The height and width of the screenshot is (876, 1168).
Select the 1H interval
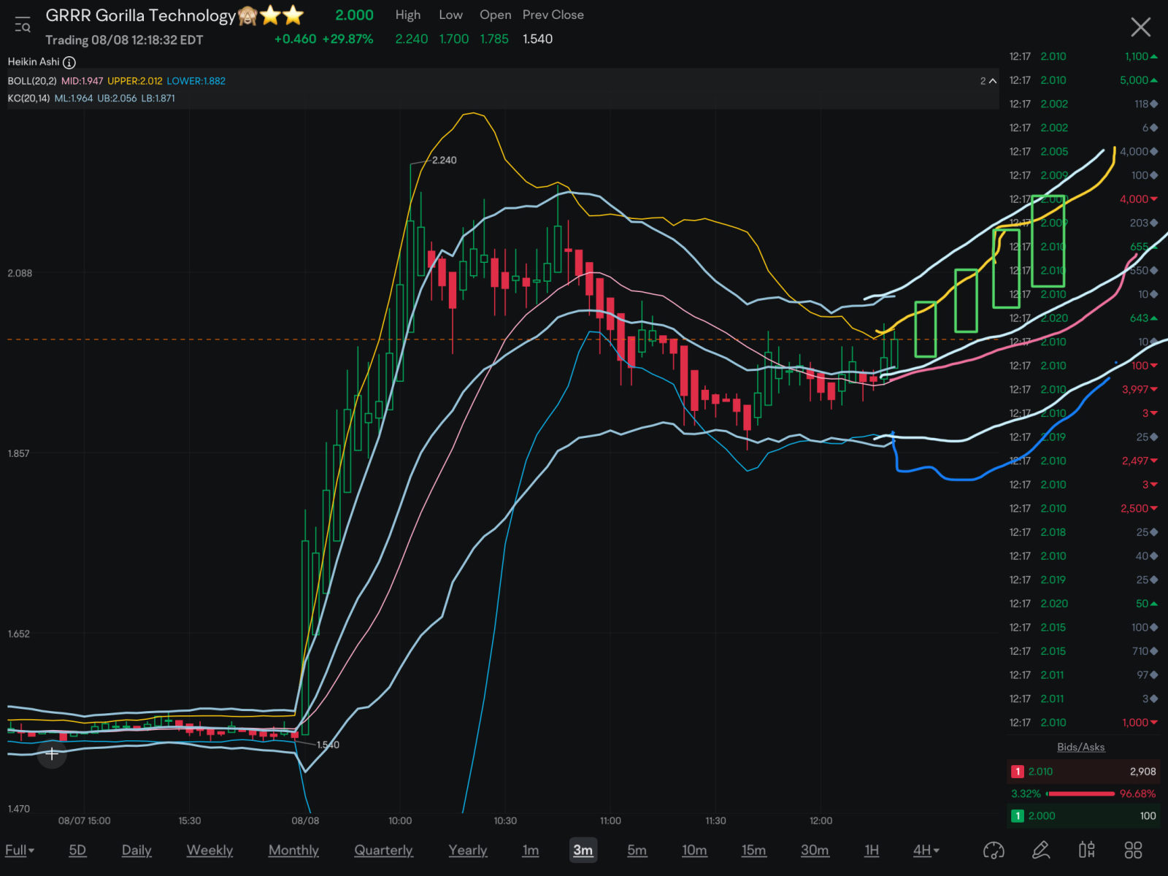[872, 850]
